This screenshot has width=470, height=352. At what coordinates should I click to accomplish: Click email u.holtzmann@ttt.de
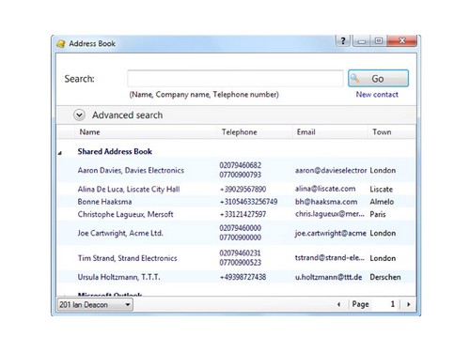coord(329,277)
